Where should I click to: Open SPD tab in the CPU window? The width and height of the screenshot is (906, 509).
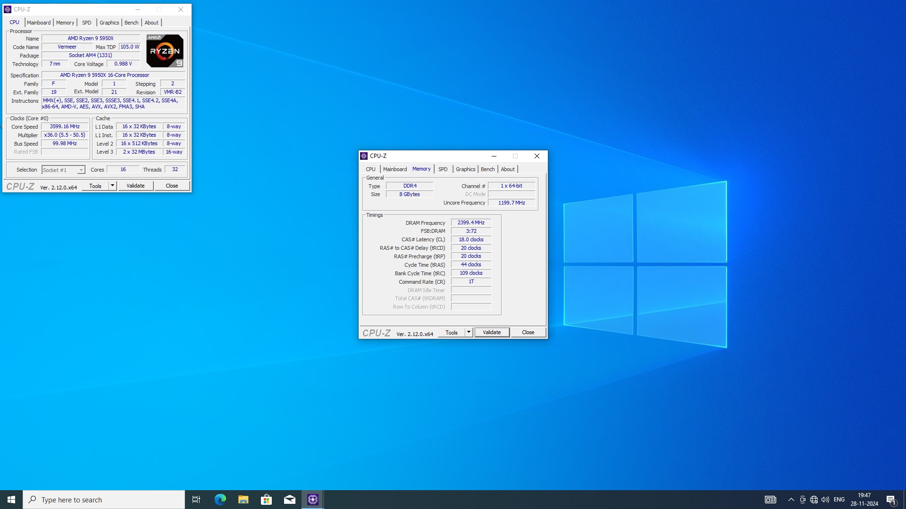(87, 23)
